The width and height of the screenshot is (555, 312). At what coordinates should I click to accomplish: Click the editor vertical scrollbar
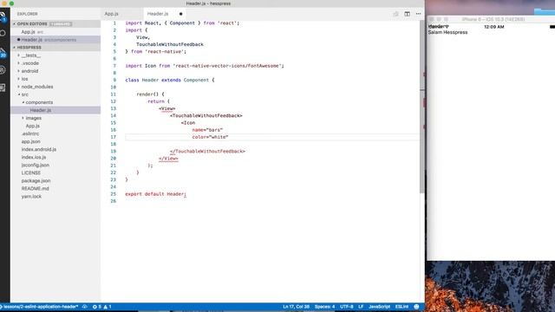(x=422, y=106)
